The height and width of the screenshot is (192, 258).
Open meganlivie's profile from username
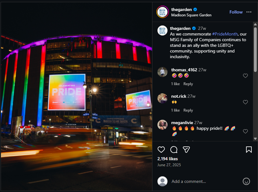pyautogui.click(x=182, y=123)
